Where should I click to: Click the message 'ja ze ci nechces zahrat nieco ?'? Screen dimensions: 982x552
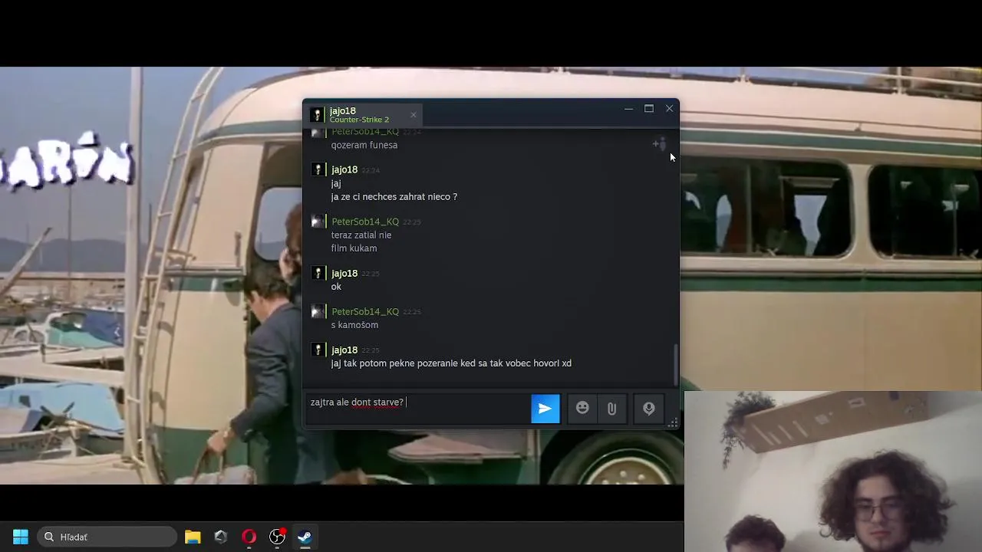394,197
